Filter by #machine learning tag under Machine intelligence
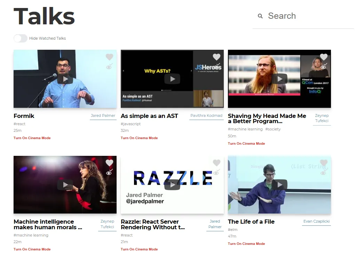The height and width of the screenshot is (256, 356). 31,235
